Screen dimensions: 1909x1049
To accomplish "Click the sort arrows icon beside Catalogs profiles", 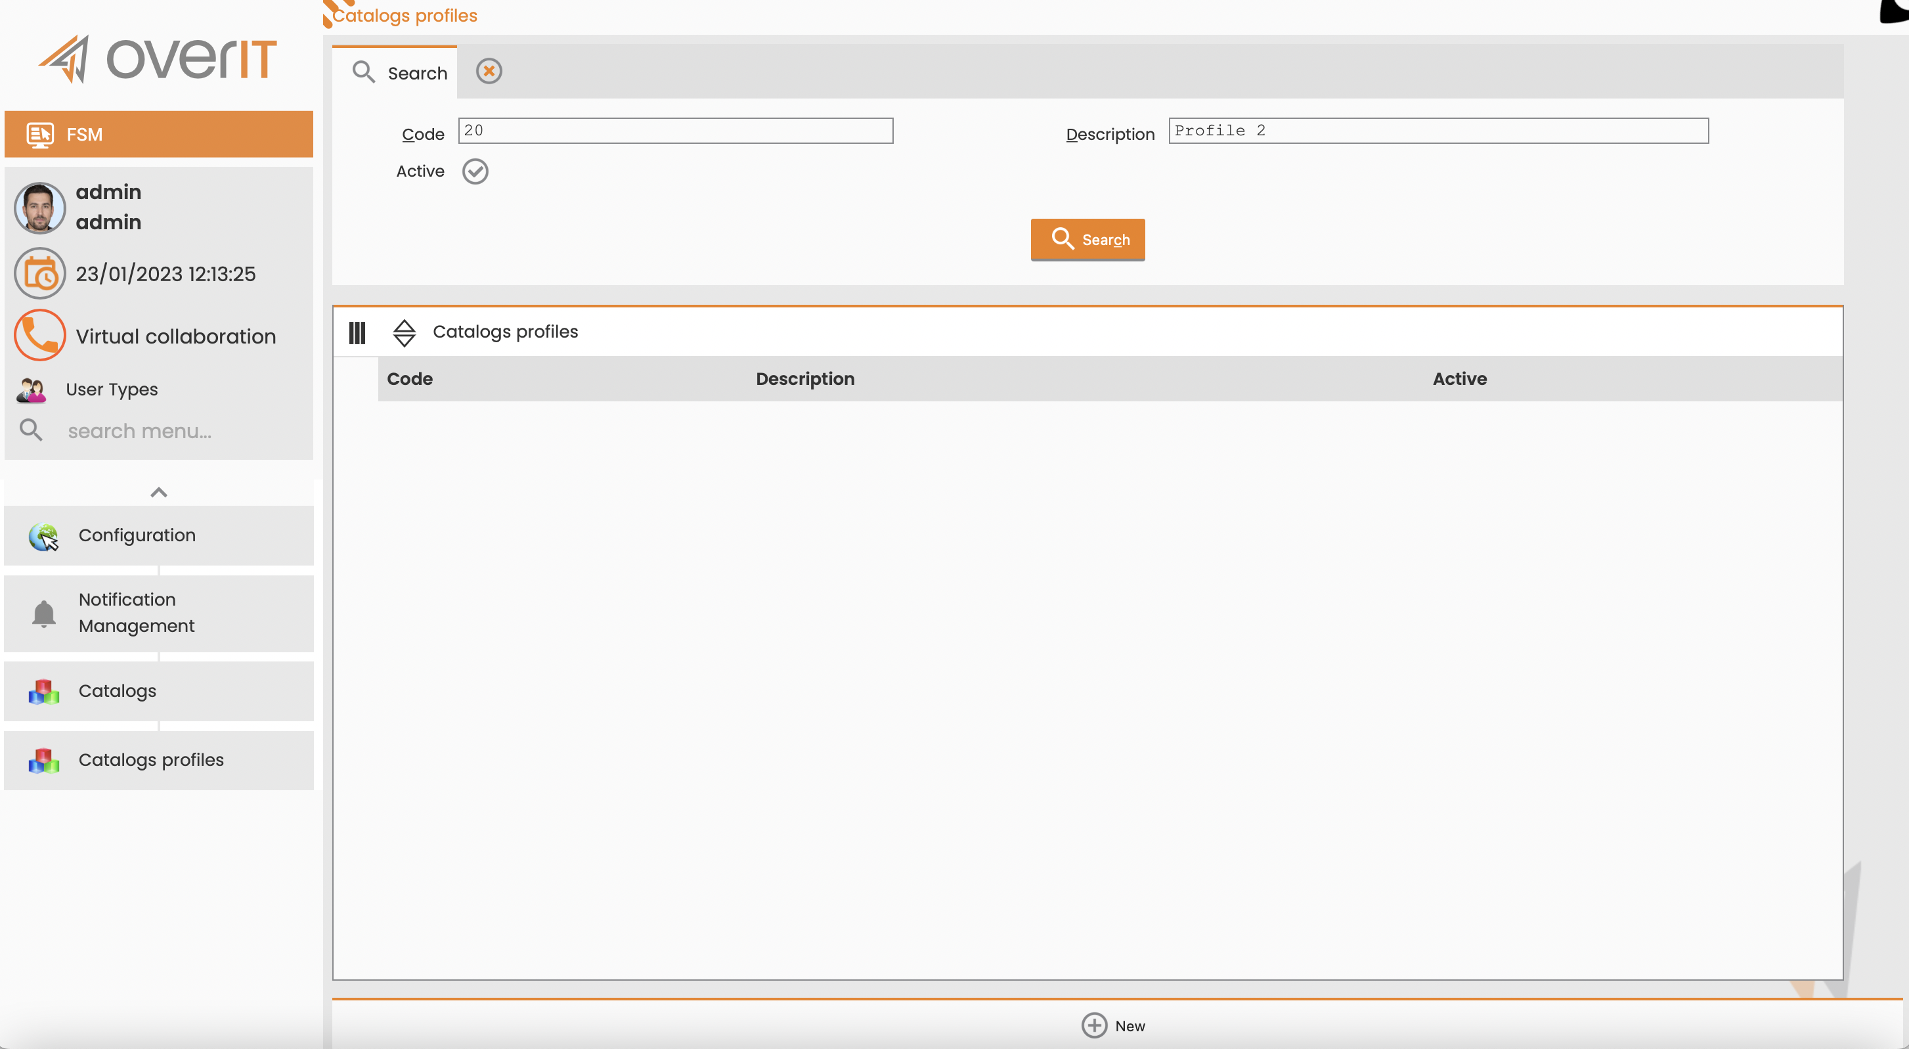I will tap(404, 333).
